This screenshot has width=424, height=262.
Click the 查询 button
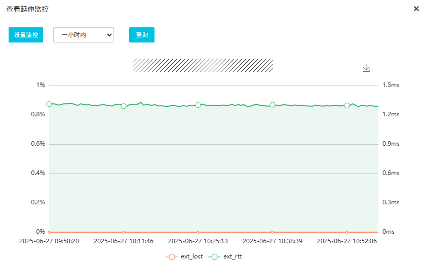(142, 35)
